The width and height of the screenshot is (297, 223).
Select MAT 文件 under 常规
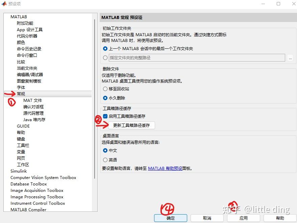point(33,100)
